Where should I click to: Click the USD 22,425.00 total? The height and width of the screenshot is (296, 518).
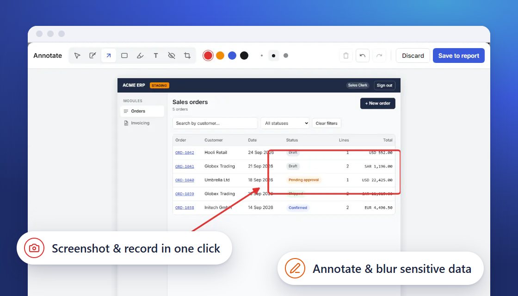click(377, 180)
